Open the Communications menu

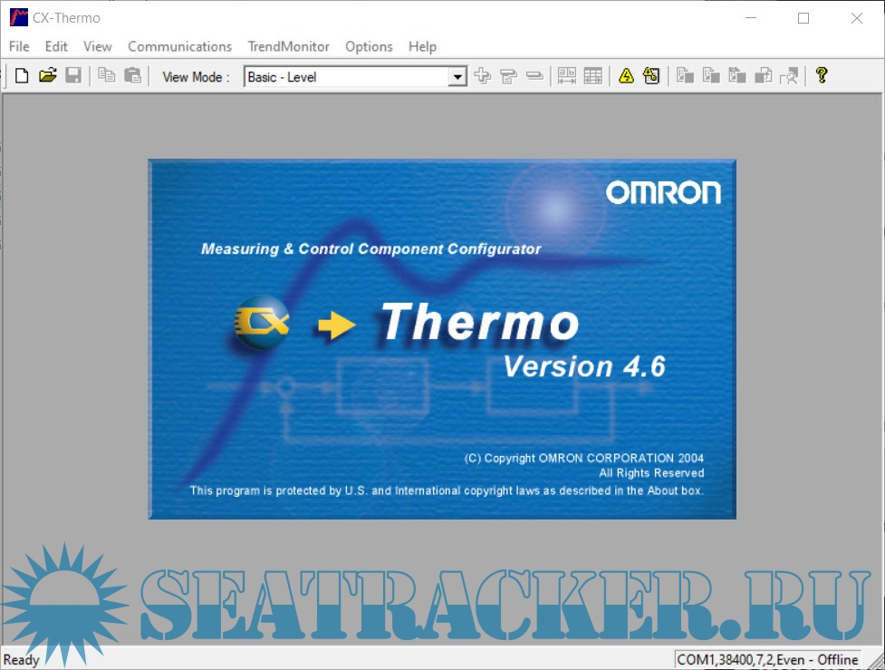(x=179, y=46)
